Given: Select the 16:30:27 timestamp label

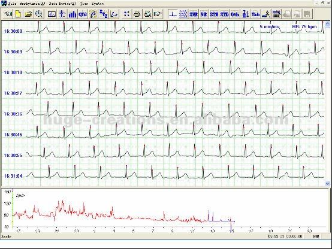Looking at the screenshot, I should 13,93.
